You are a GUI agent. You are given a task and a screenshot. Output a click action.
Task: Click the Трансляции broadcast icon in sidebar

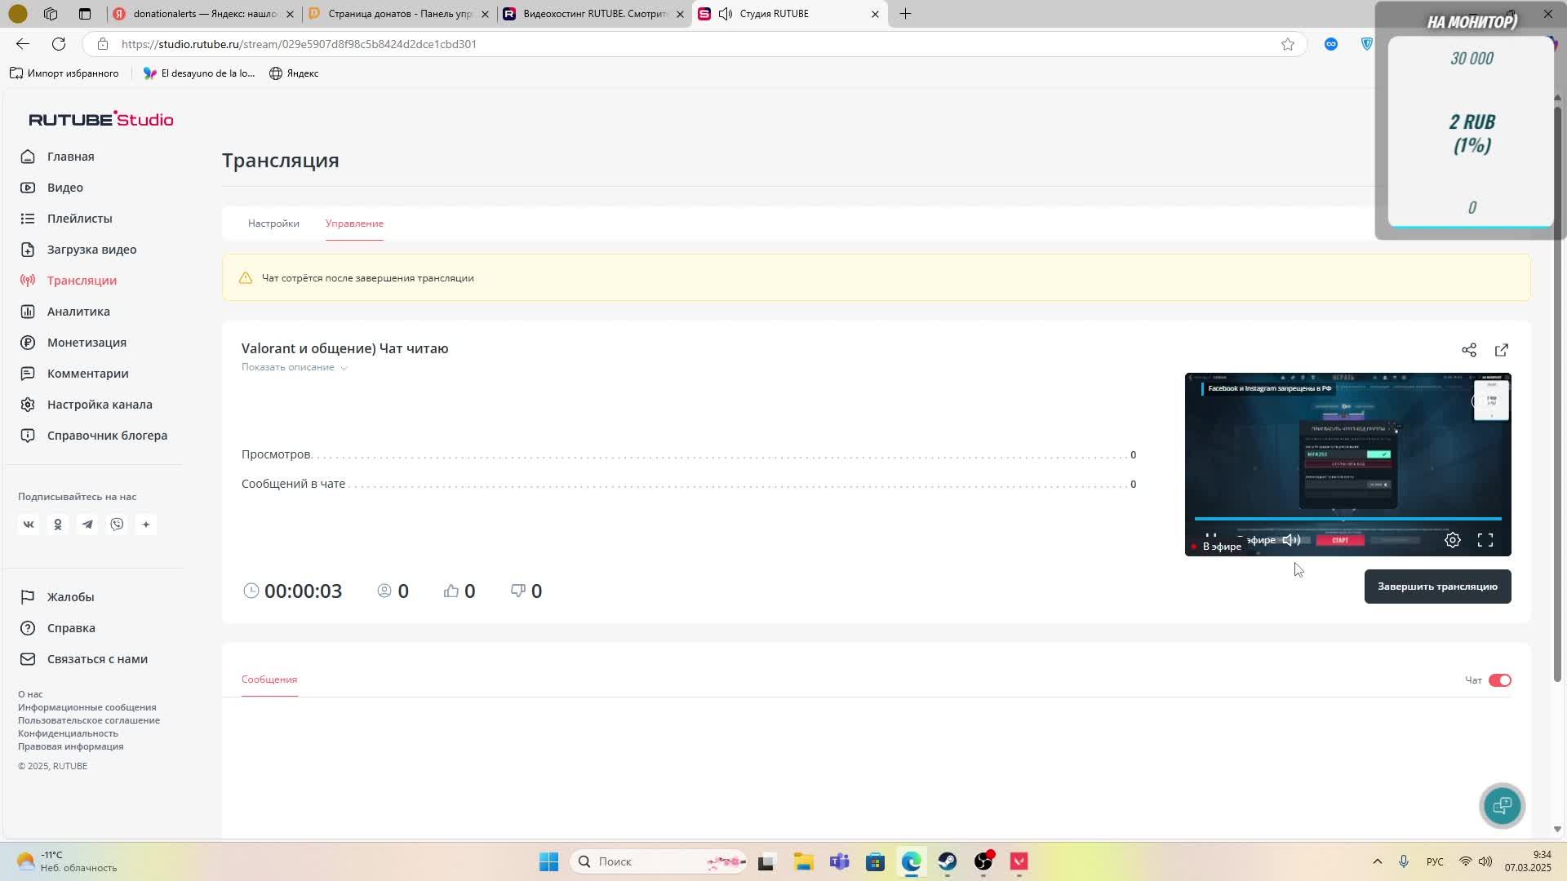coord(28,281)
